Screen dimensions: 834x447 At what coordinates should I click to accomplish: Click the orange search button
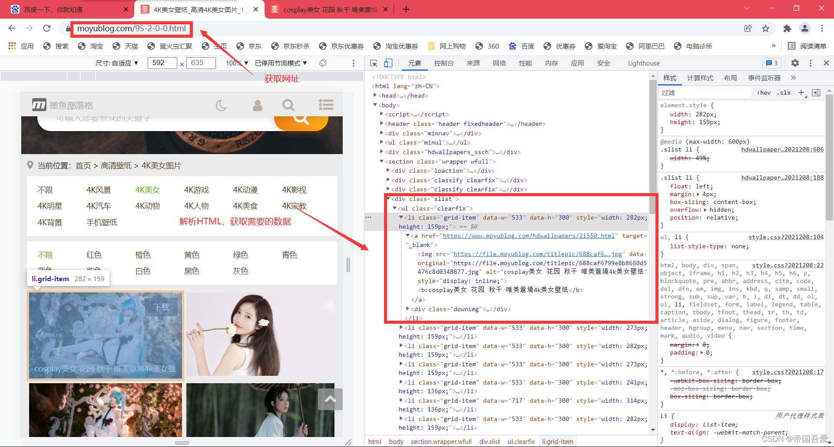click(x=301, y=122)
